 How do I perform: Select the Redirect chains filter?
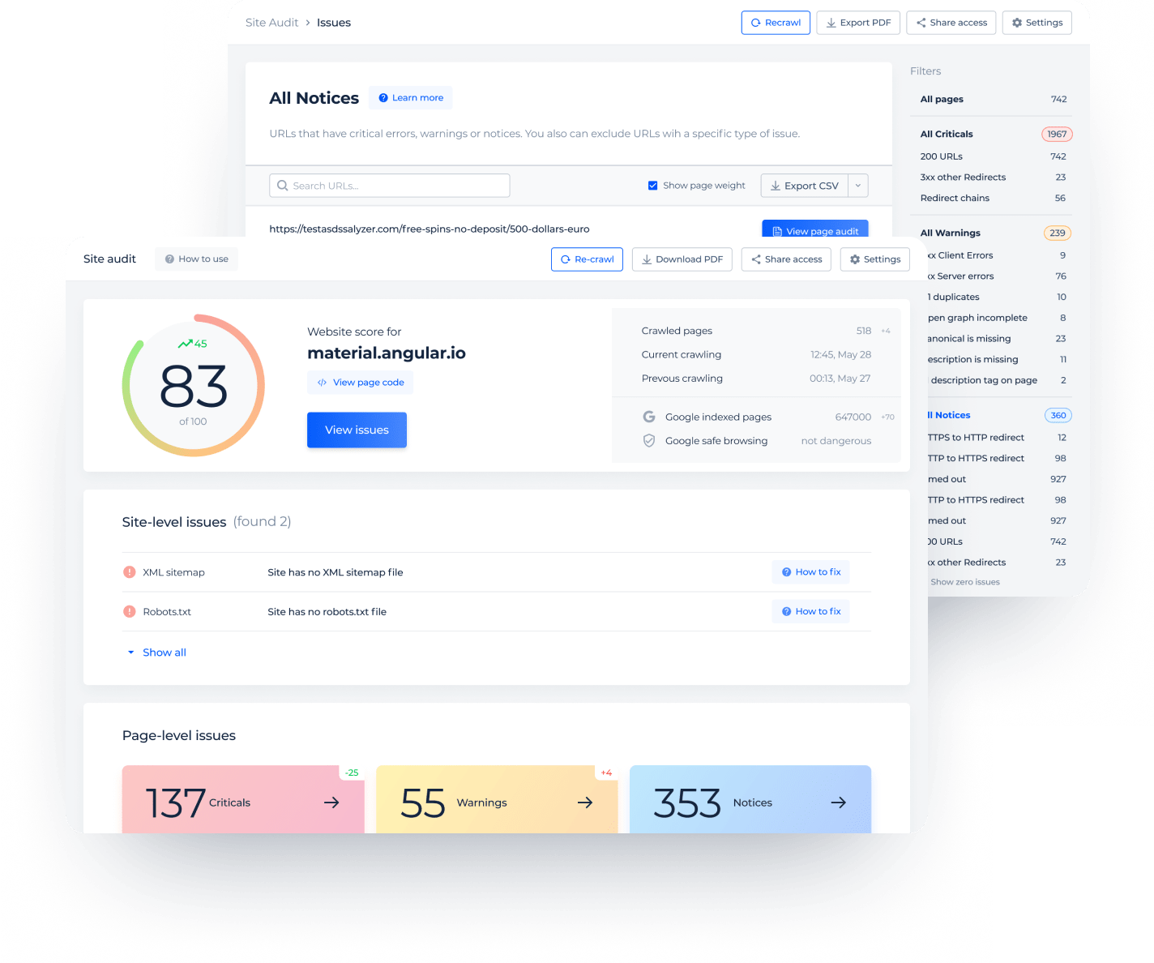[x=994, y=198]
